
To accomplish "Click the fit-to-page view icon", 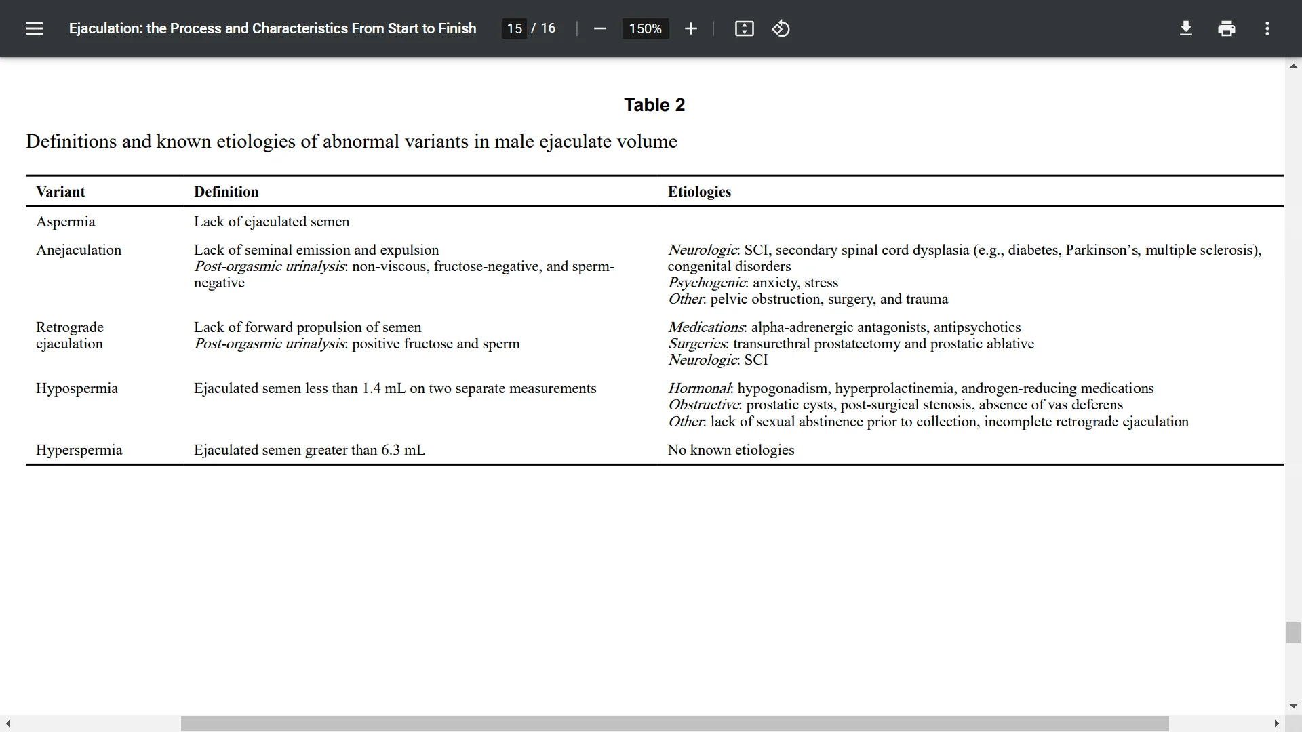I will pyautogui.click(x=744, y=28).
